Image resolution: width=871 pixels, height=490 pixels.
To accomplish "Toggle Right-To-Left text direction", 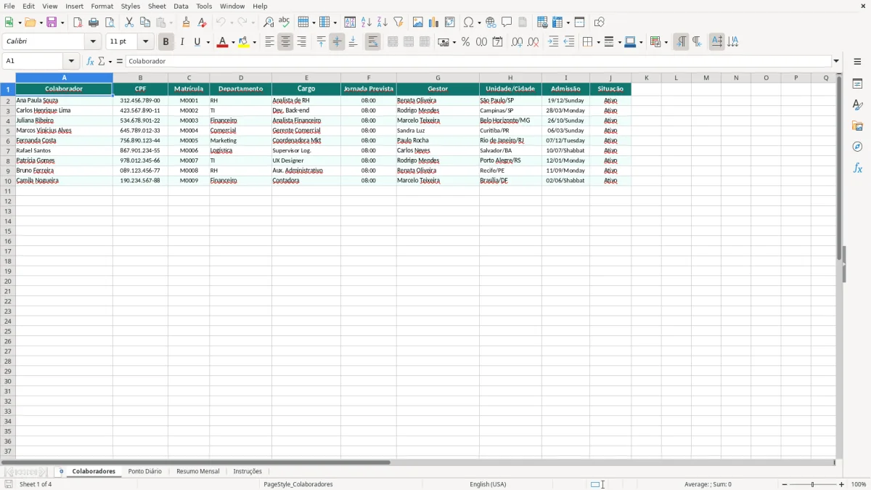I will coord(697,42).
